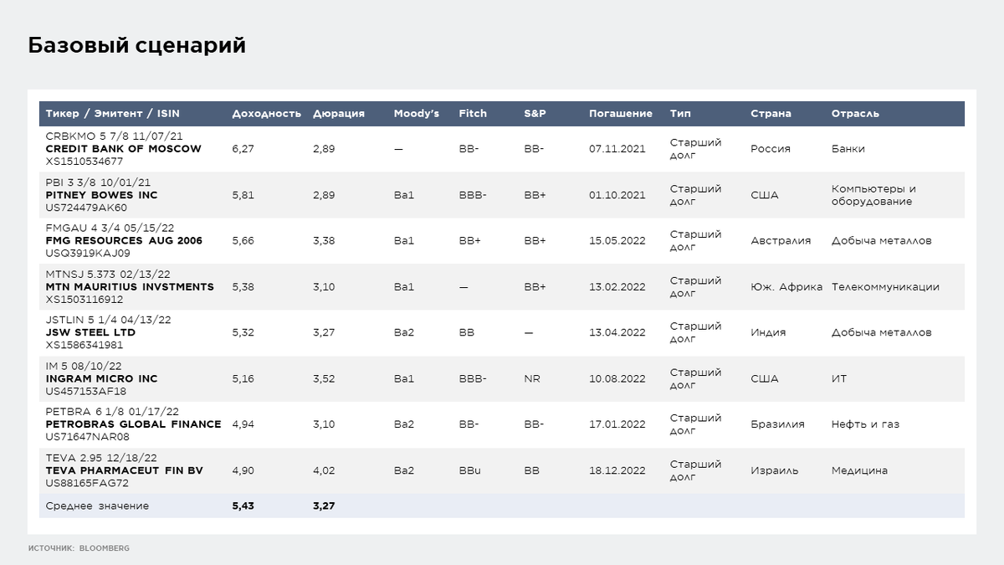Click the 'Moody's' column header
The width and height of the screenshot is (1004, 565).
pos(416,114)
